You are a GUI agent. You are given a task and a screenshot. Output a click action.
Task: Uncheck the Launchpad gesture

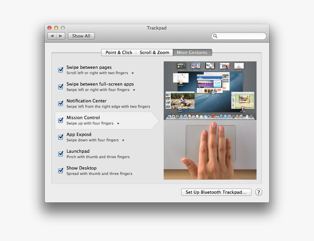[61, 154]
